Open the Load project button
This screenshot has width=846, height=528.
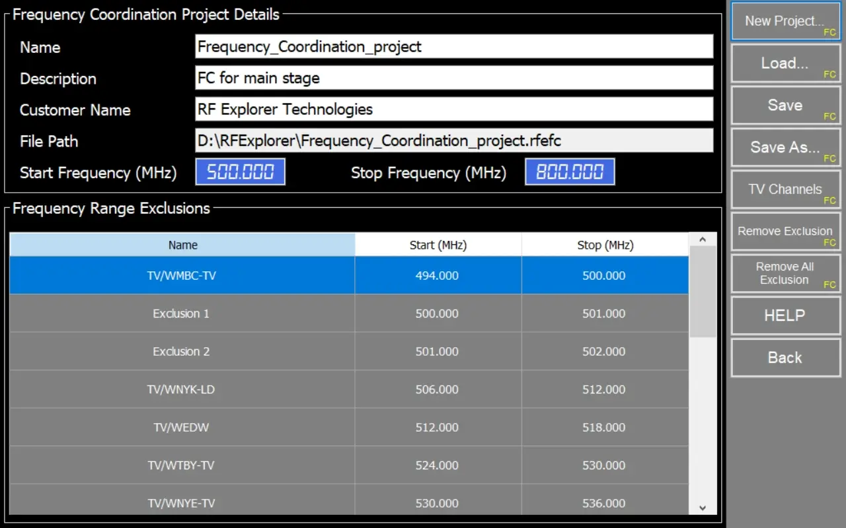(x=785, y=63)
